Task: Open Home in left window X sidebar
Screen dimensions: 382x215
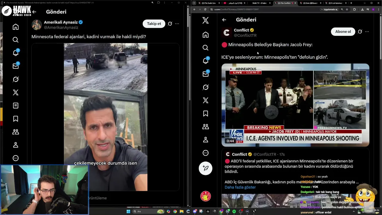Action: (16, 27)
